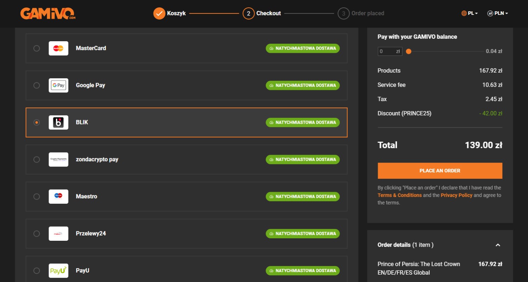Click the Service fee 10.63 zł value

[x=492, y=85]
